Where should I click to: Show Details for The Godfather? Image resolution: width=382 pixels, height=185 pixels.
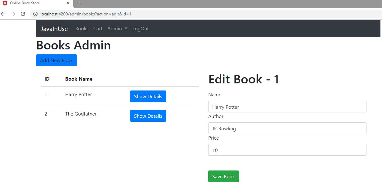coord(148,116)
